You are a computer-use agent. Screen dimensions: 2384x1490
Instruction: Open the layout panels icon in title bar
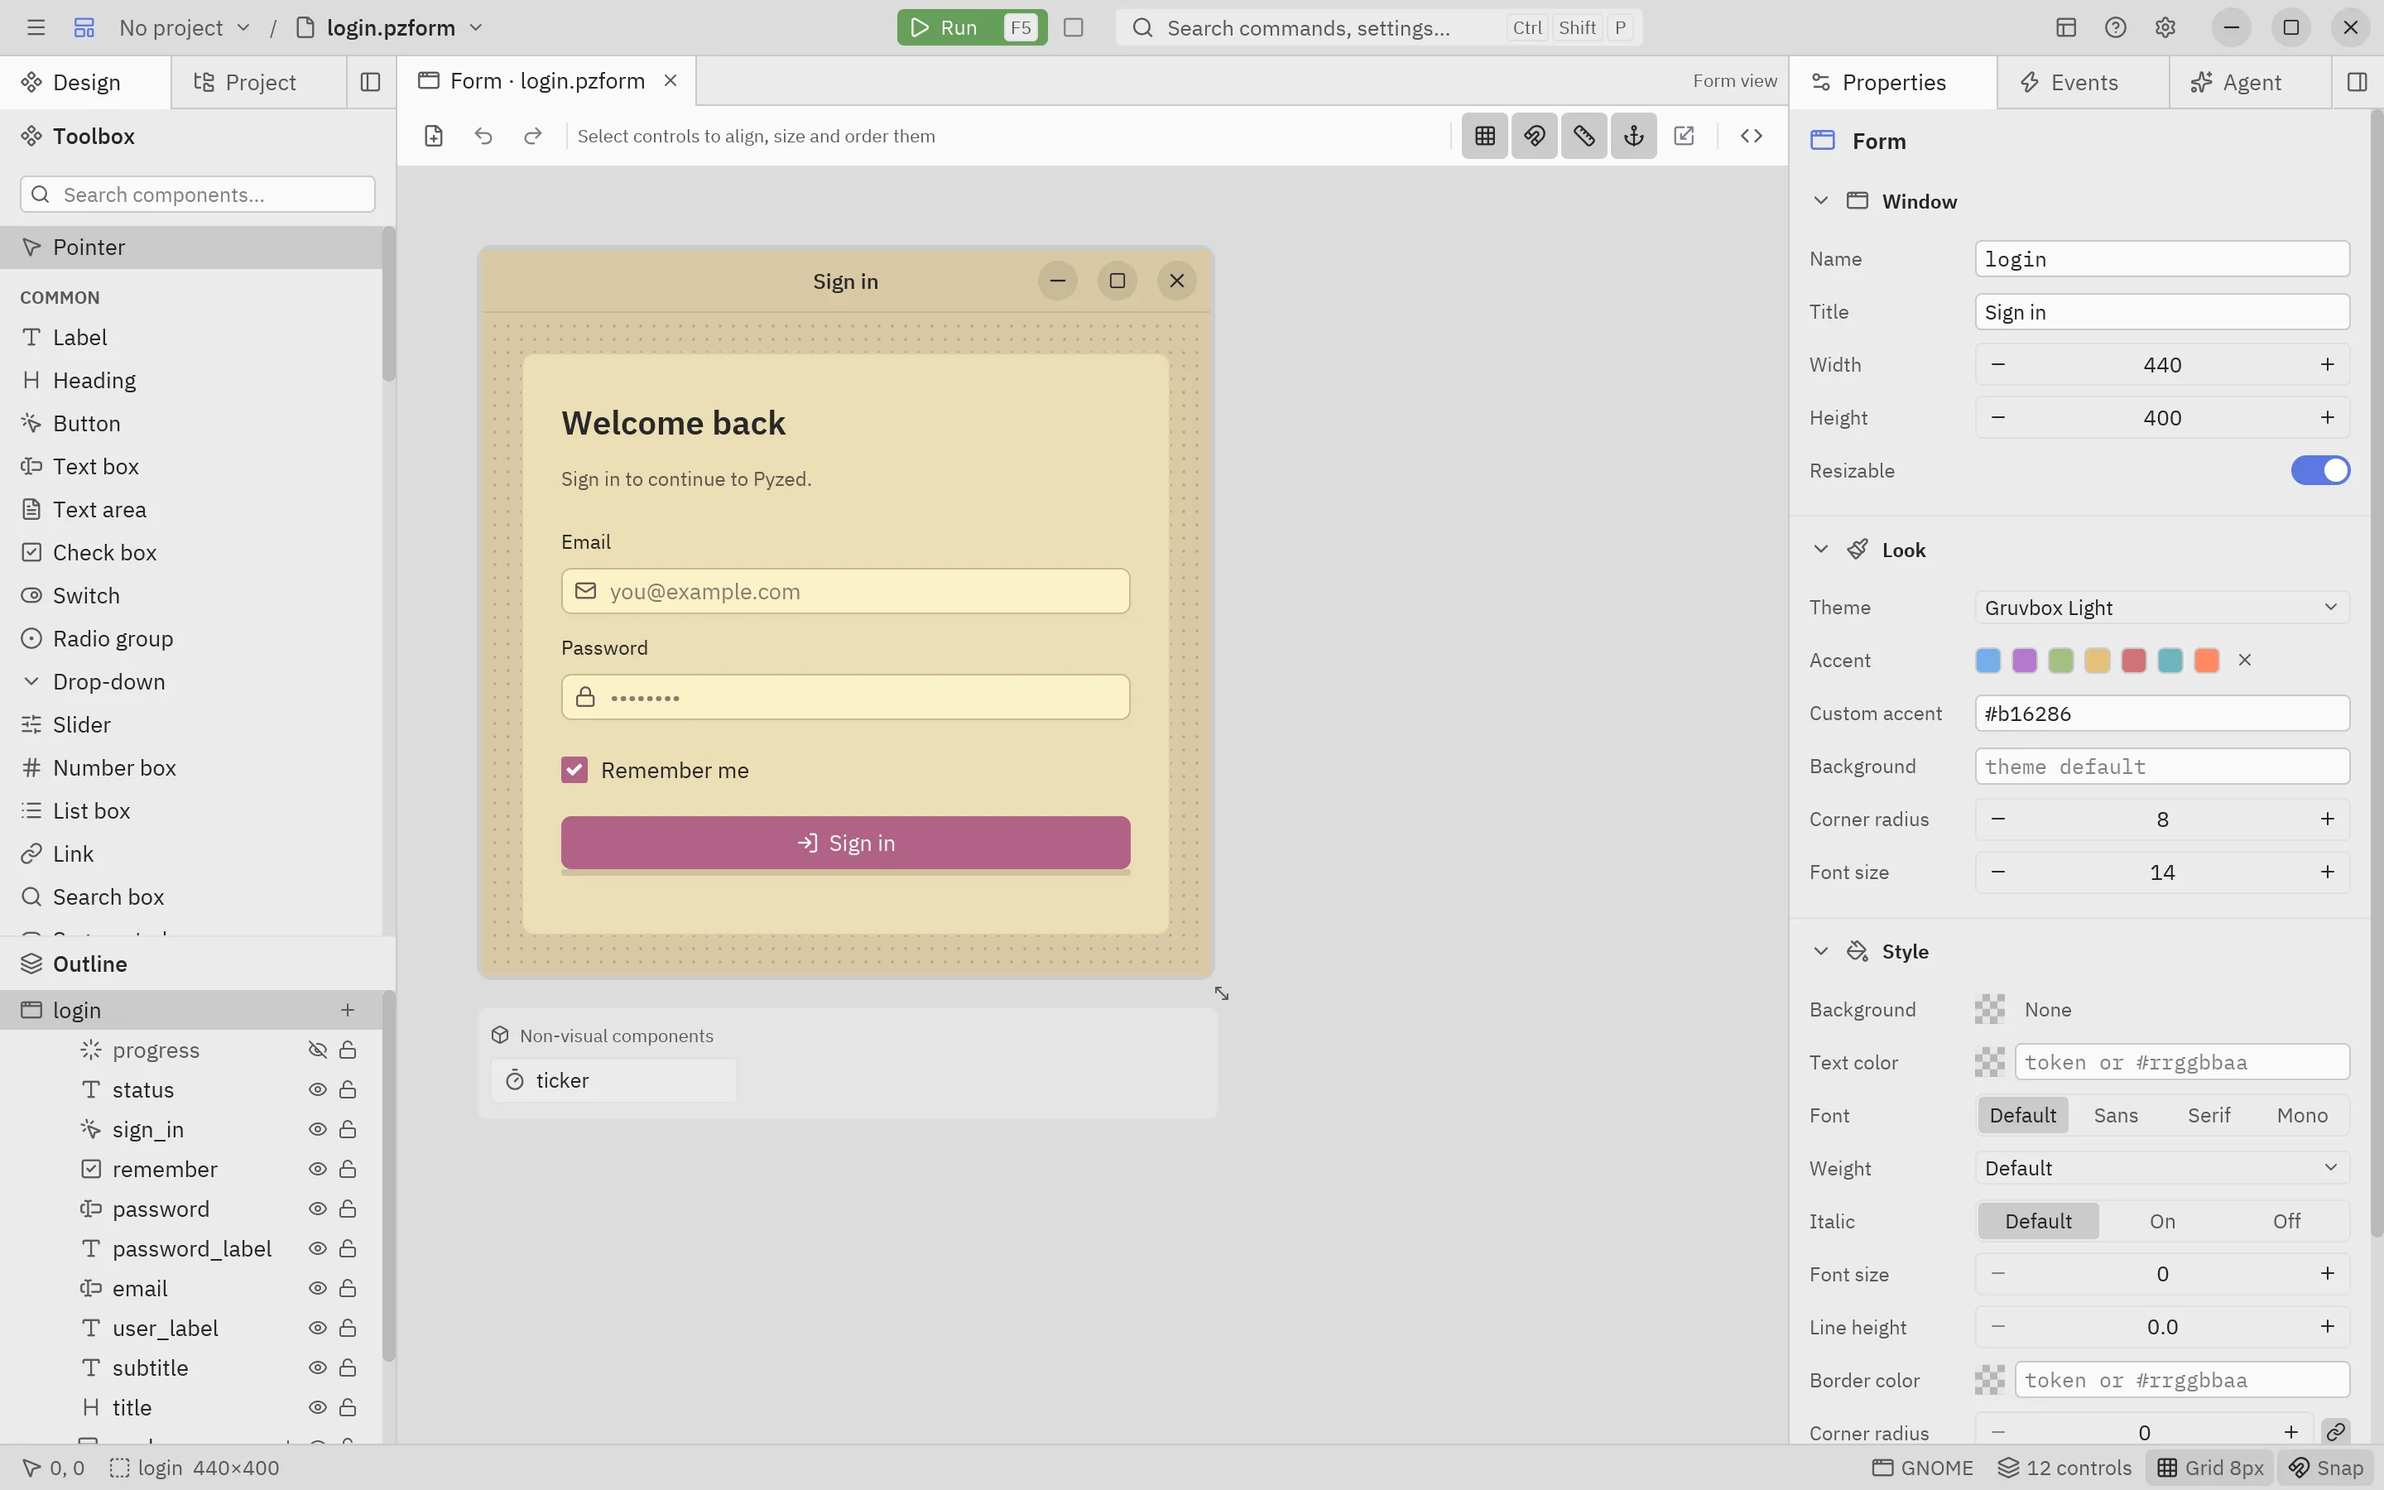tap(2066, 27)
